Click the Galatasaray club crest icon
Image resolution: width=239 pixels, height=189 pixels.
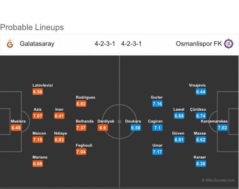pyautogui.click(x=10, y=44)
